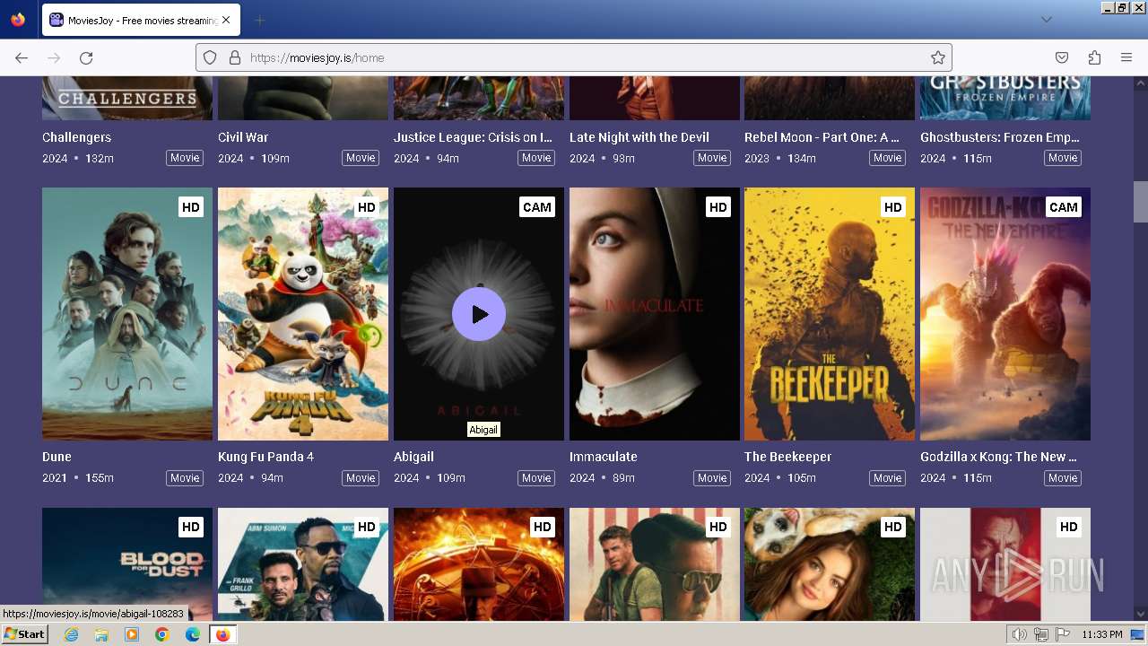
Task: Click HD badge on Dune poster
Action: (191, 207)
